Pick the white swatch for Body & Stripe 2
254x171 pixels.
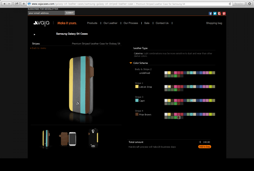point(166,73)
